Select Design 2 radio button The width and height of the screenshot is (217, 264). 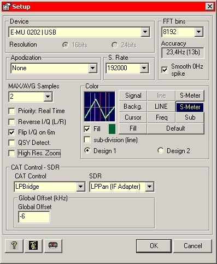pos(161,151)
